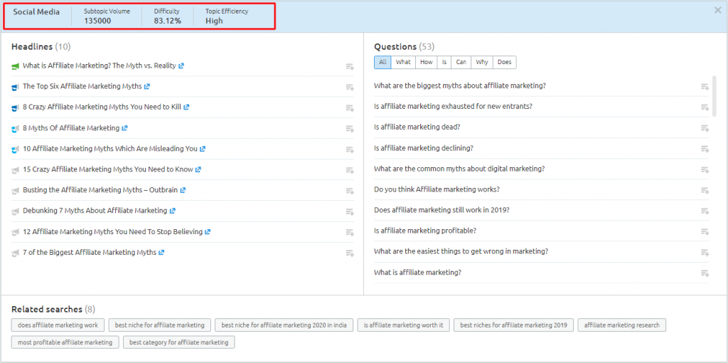Open 'Debunking 7 Myths About Affiliate Marketing' headline
Viewport: 728px width, 363px height.
tap(95, 211)
